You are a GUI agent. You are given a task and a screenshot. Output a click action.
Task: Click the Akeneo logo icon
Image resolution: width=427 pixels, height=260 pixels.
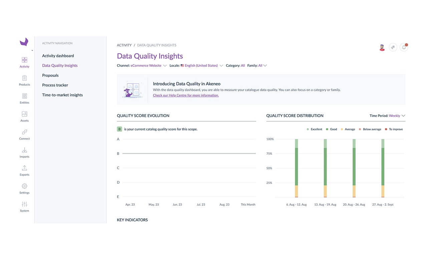tap(24, 42)
